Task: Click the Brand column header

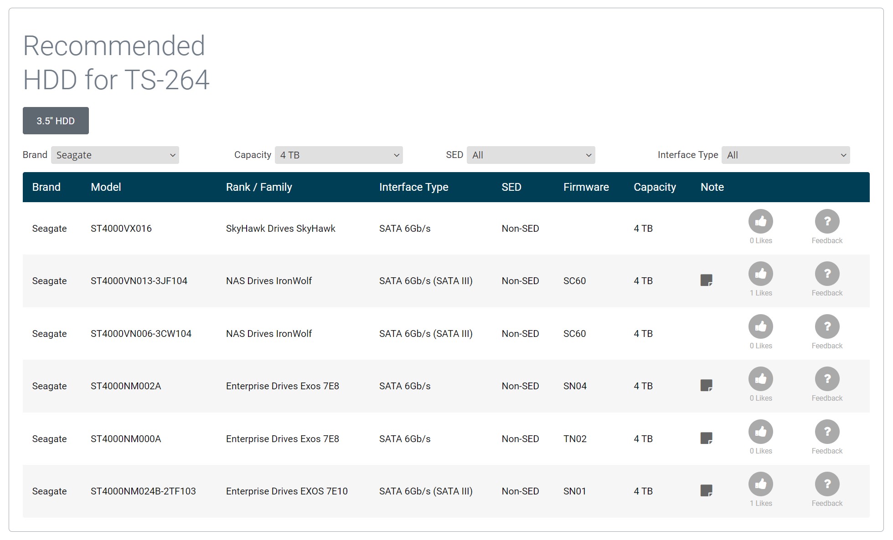Action: point(46,187)
